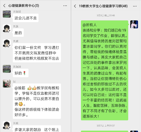The height and width of the screenshot is (132, 141).
Task: Tap the landscape avatar beside 这会儿进不去
Action: [7, 14]
